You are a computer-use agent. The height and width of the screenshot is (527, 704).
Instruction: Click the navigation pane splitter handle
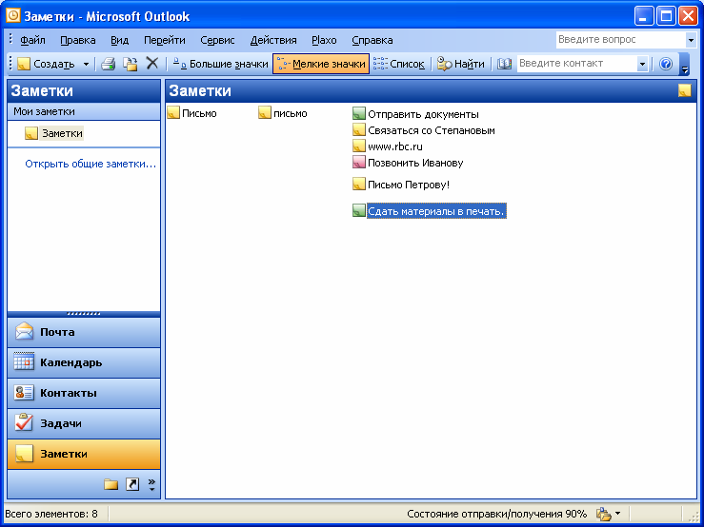(84, 314)
